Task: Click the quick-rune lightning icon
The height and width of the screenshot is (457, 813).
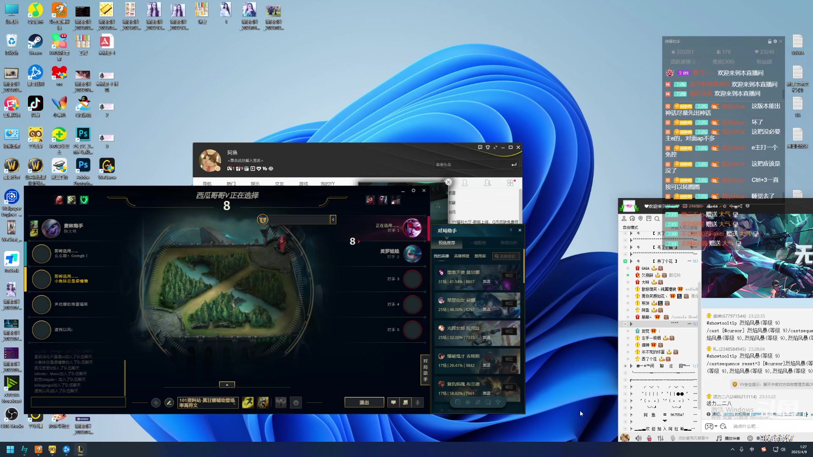Action: click(x=156, y=402)
